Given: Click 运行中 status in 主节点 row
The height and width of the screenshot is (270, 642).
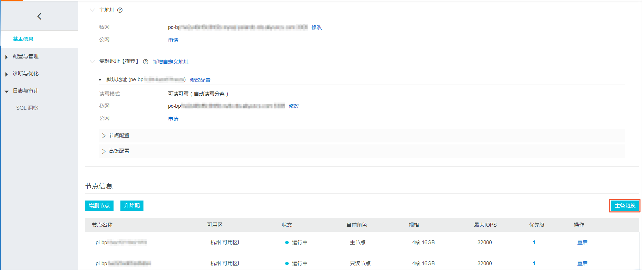Looking at the screenshot, I should pyautogui.click(x=300, y=242).
